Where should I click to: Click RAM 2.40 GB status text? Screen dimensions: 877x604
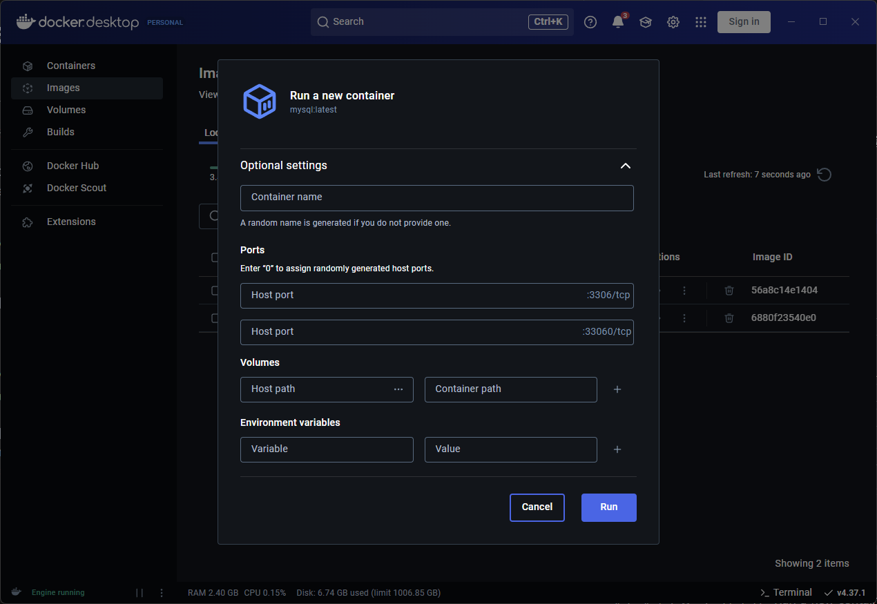[213, 592]
